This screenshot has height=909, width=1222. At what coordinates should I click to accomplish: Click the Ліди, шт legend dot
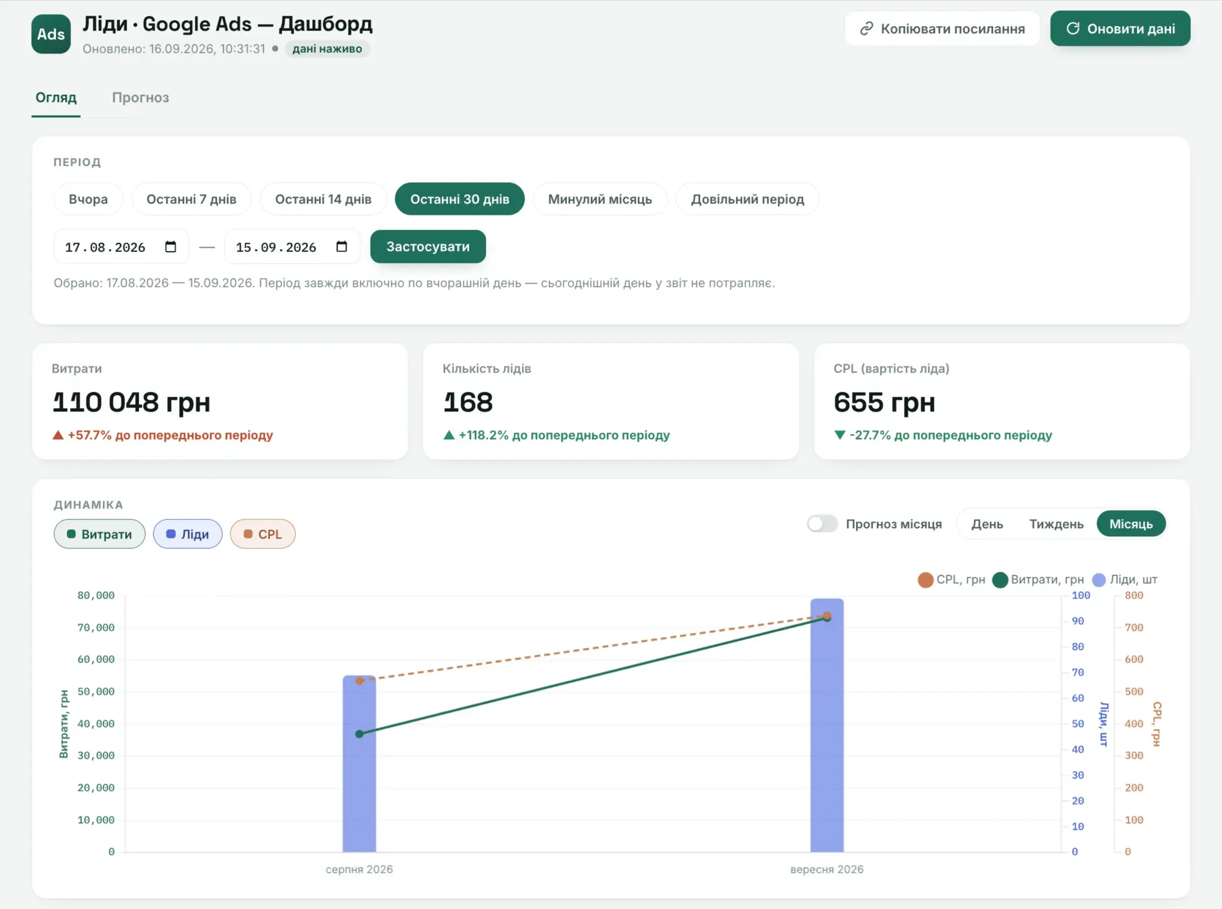1099,580
